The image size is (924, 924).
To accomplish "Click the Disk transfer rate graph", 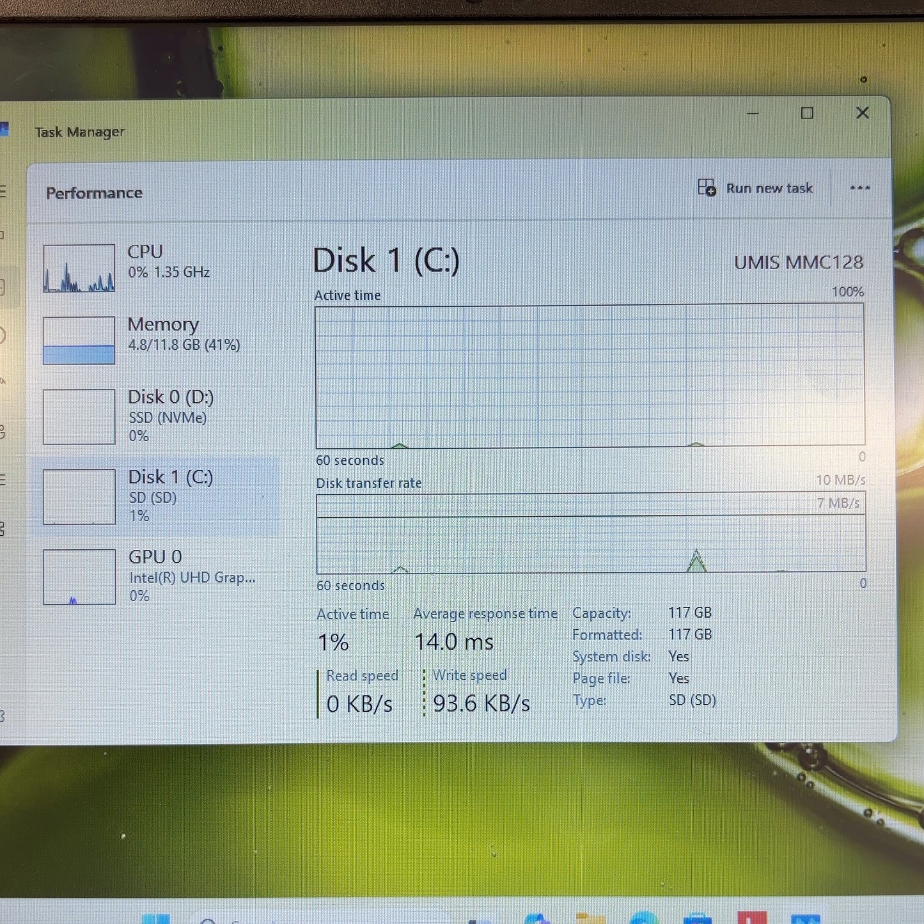I will click(591, 533).
